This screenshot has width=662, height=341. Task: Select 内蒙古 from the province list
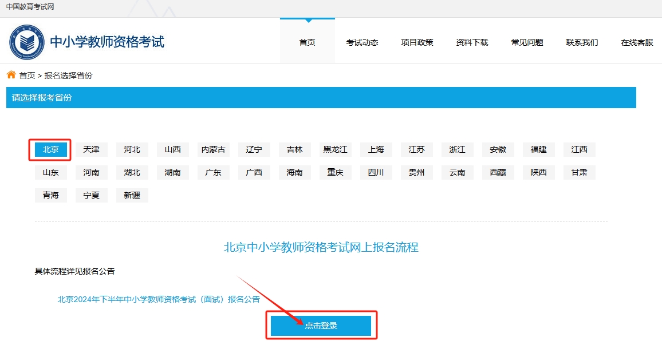pyautogui.click(x=213, y=149)
